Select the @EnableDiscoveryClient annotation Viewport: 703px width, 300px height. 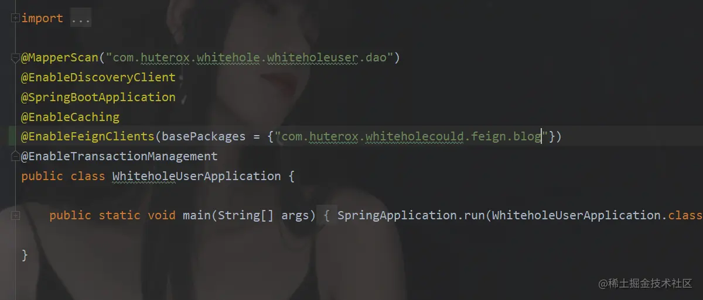(98, 77)
